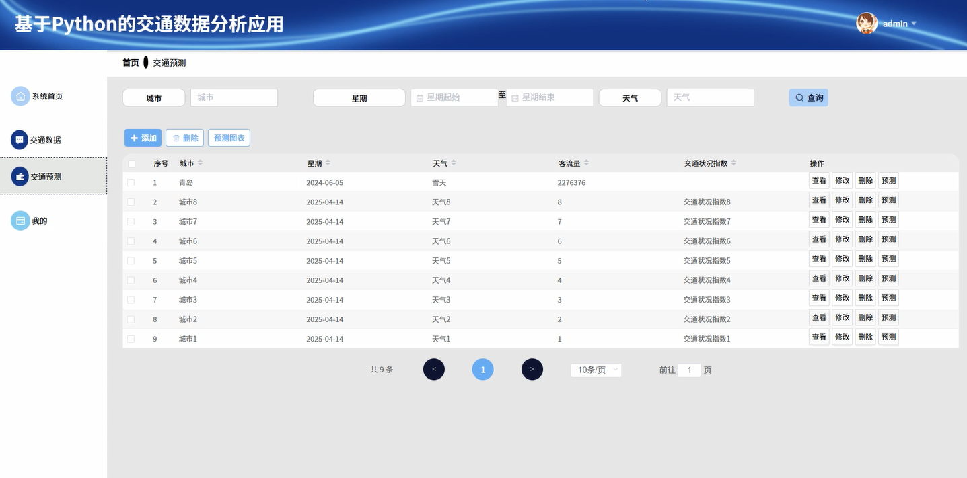Select the 交通预测 breadcrumb tab
The image size is (967, 478).
[169, 62]
